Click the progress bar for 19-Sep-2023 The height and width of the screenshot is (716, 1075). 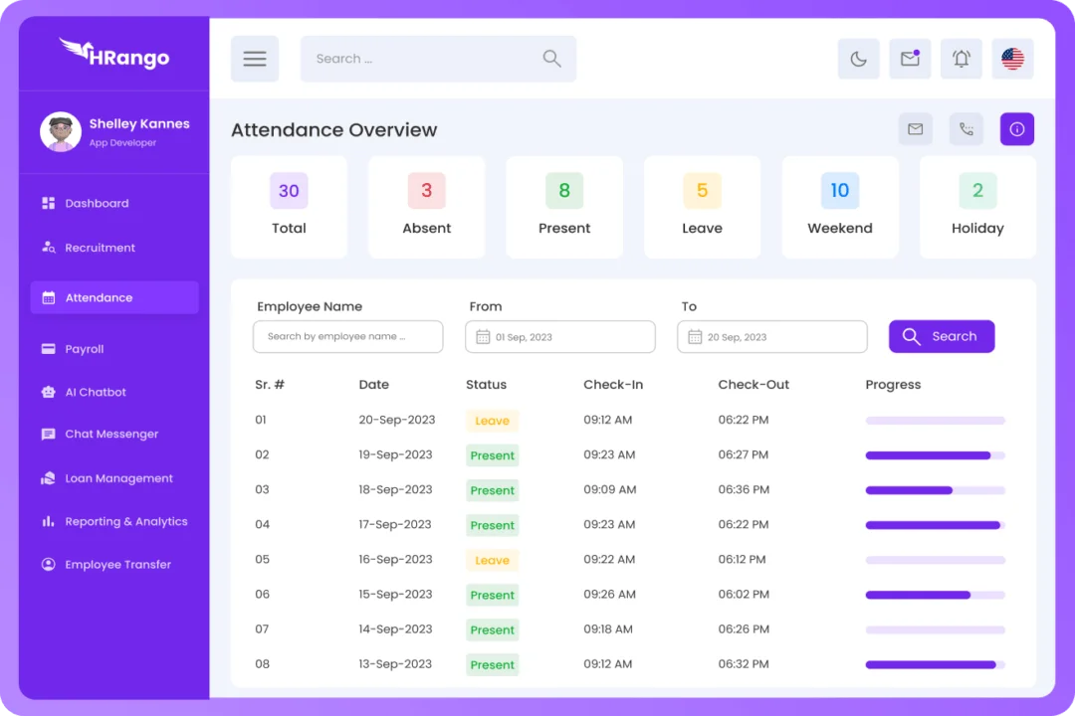[x=935, y=455]
